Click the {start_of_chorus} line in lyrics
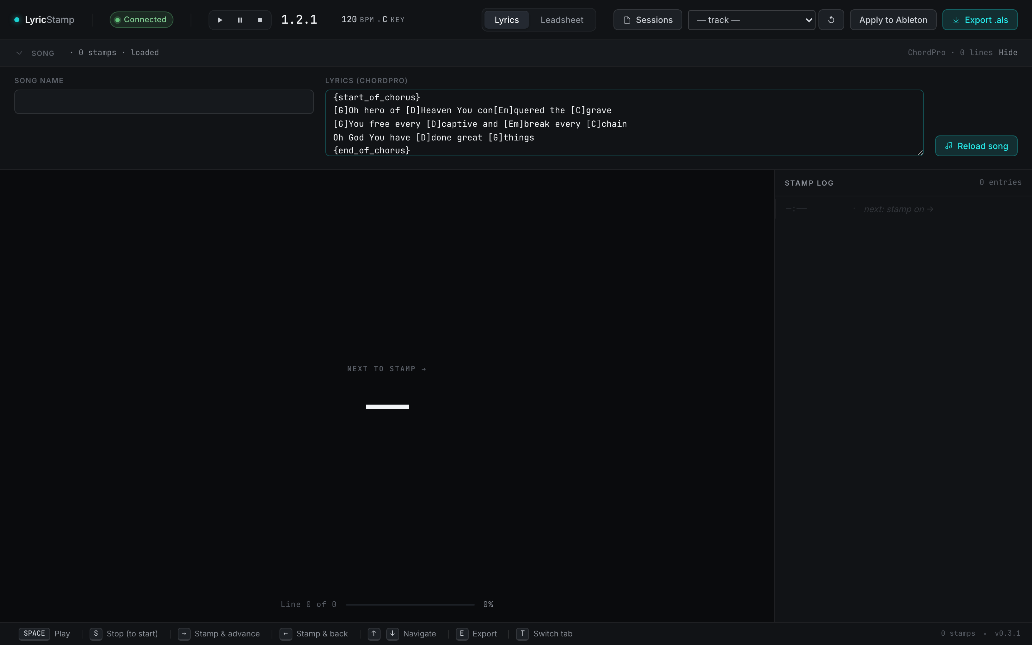1032x645 pixels. [x=377, y=97]
